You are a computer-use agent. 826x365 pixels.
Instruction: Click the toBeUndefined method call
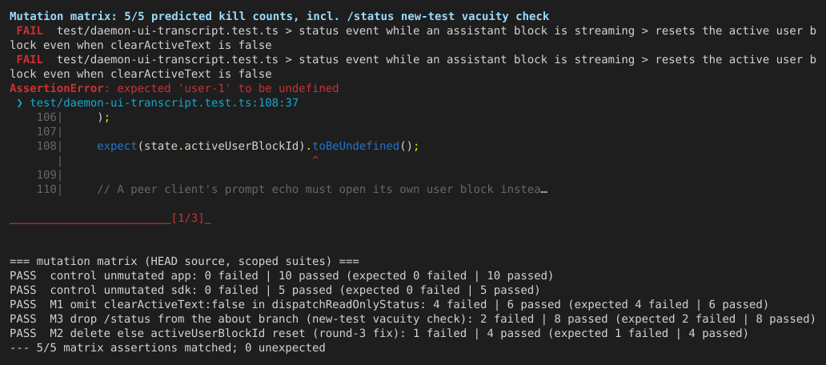coord(356,146)
